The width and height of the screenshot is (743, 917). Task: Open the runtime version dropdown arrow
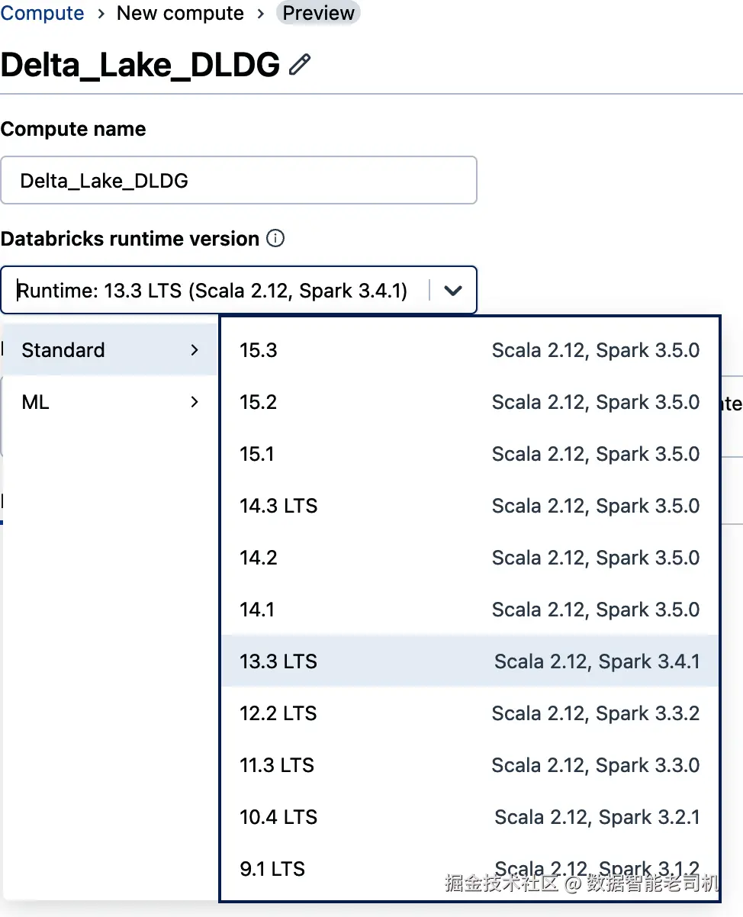[453, 291]
